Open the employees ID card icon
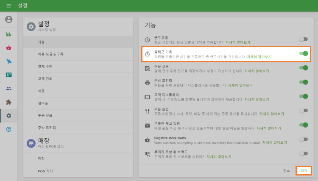 click(x=8, y=75)
